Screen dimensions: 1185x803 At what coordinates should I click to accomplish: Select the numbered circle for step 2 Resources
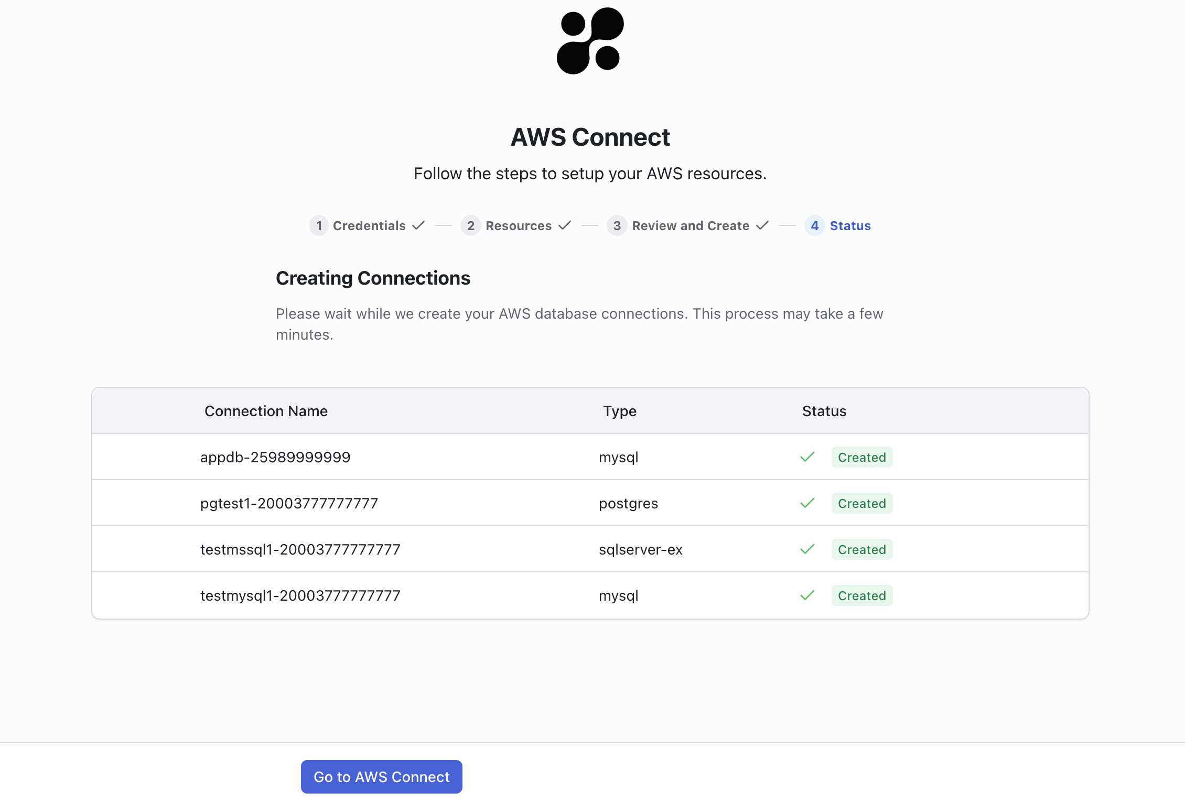(471, 225)
